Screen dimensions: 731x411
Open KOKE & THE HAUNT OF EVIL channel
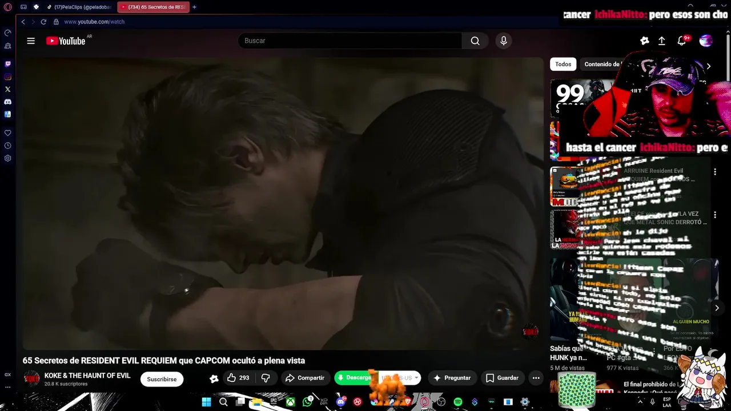tap(87, 376)
